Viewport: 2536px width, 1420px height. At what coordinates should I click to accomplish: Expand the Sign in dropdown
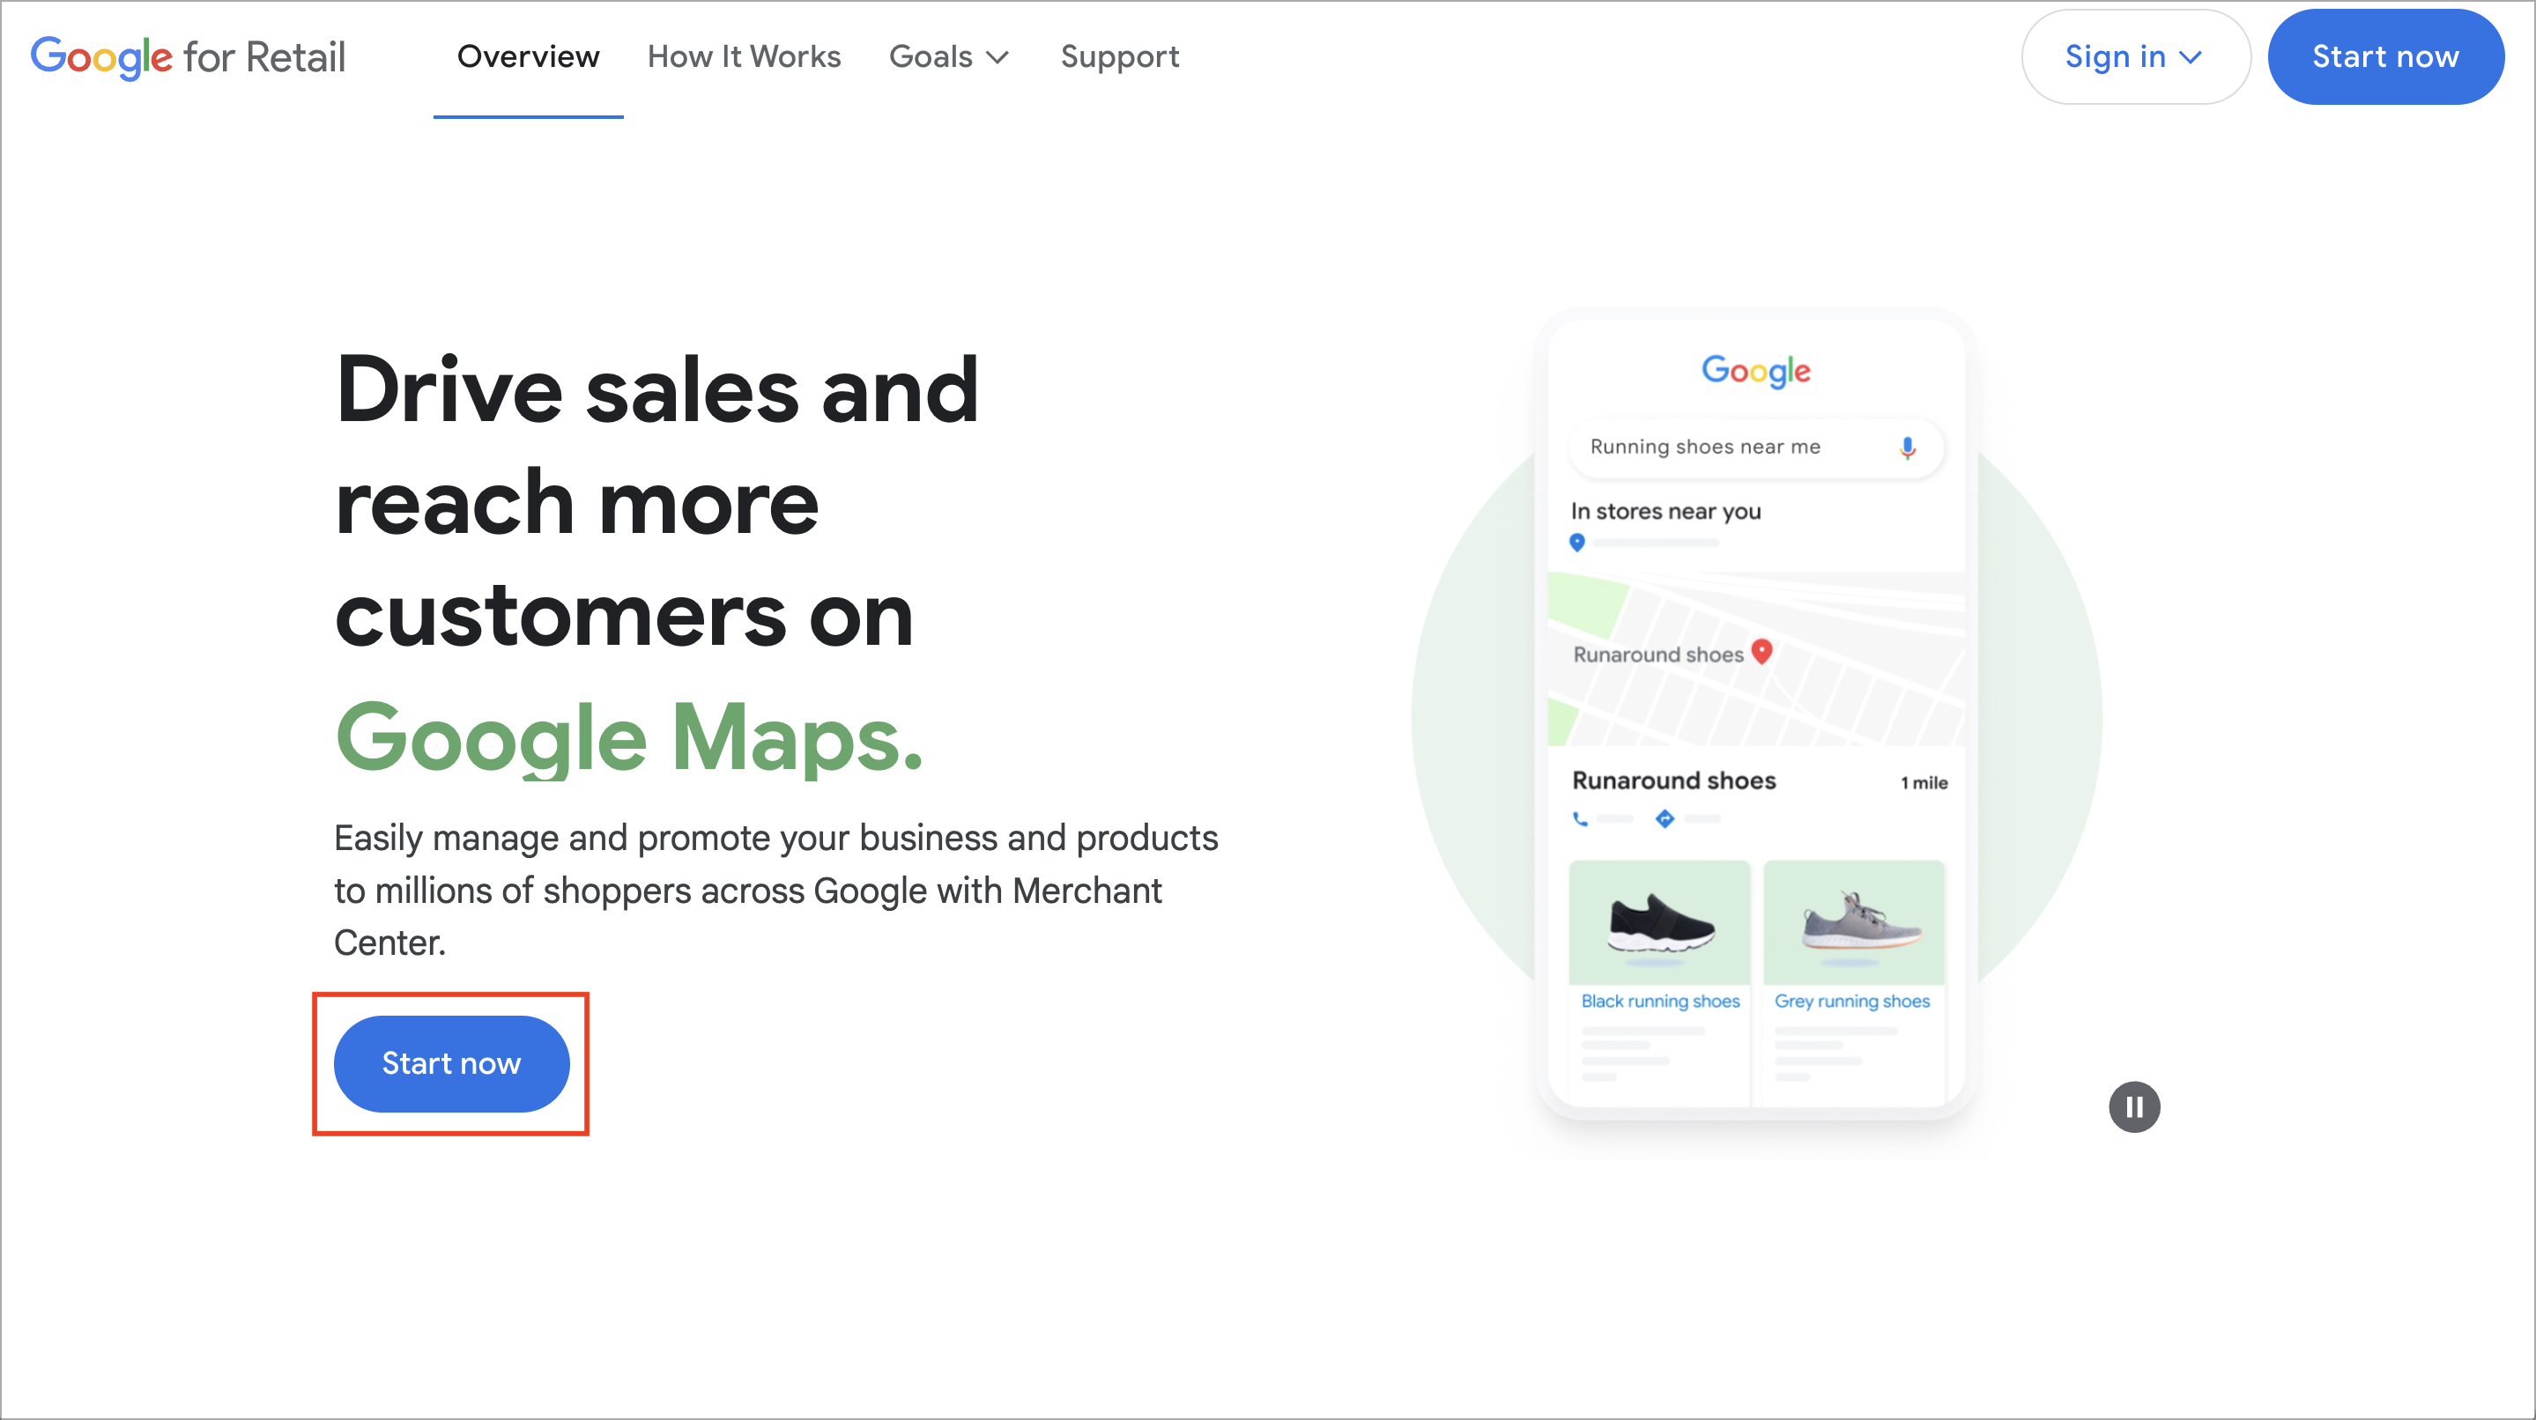pos(2135,57)
